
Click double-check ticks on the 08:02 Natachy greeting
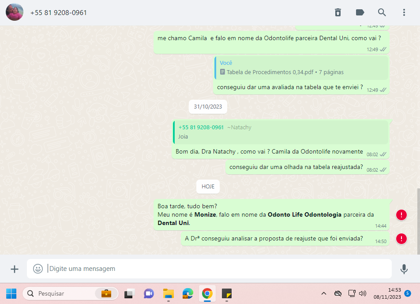[x=383, y=154]
